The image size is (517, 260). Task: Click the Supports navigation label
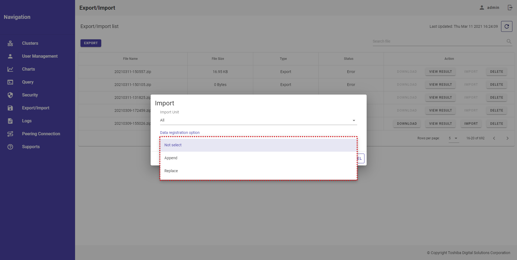coord(31,147)
